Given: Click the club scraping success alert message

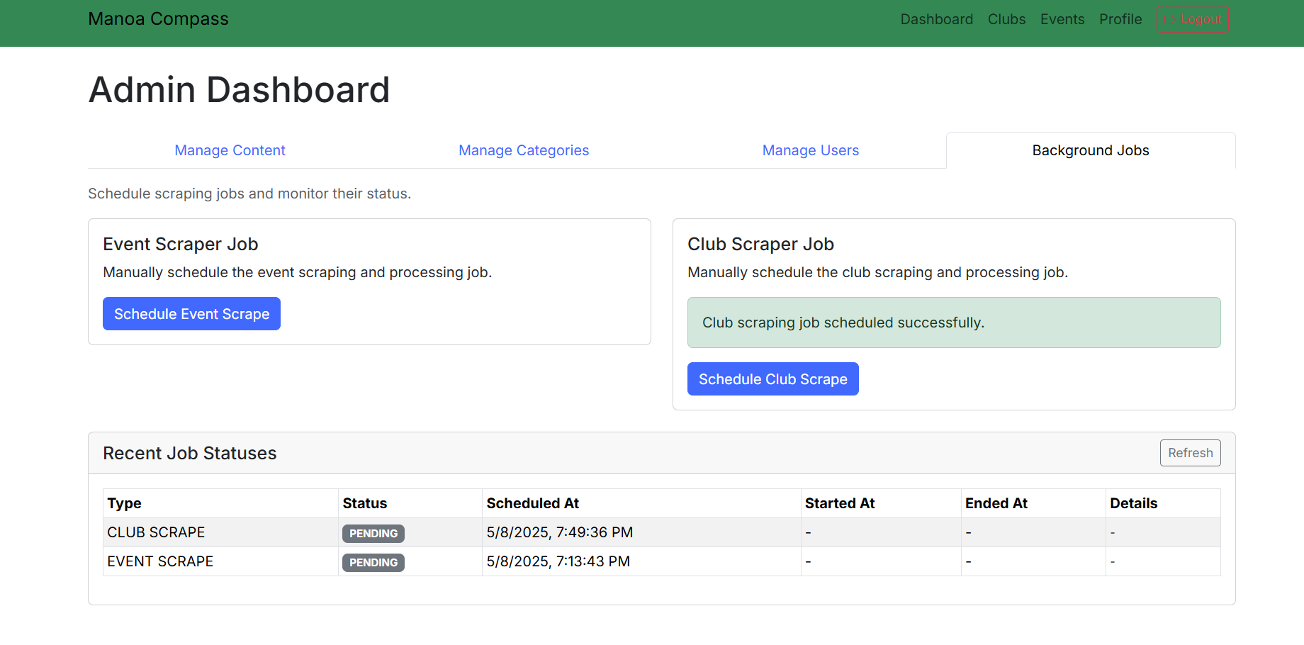Looking at the screenshot, I should [954, 322].
